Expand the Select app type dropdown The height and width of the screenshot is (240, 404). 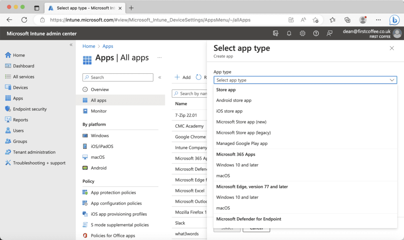pyautogui.click(x=305, y=80)
